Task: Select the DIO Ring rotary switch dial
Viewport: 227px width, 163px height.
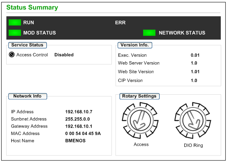Action: pyautogui.click(x=193, y=120)
